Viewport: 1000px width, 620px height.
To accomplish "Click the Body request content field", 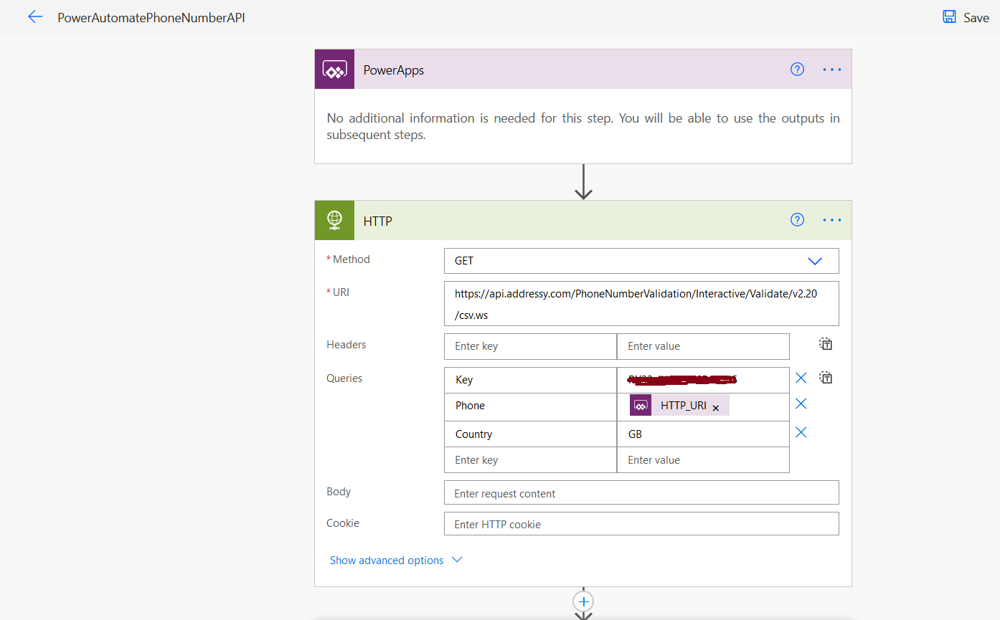I will 641,492.
